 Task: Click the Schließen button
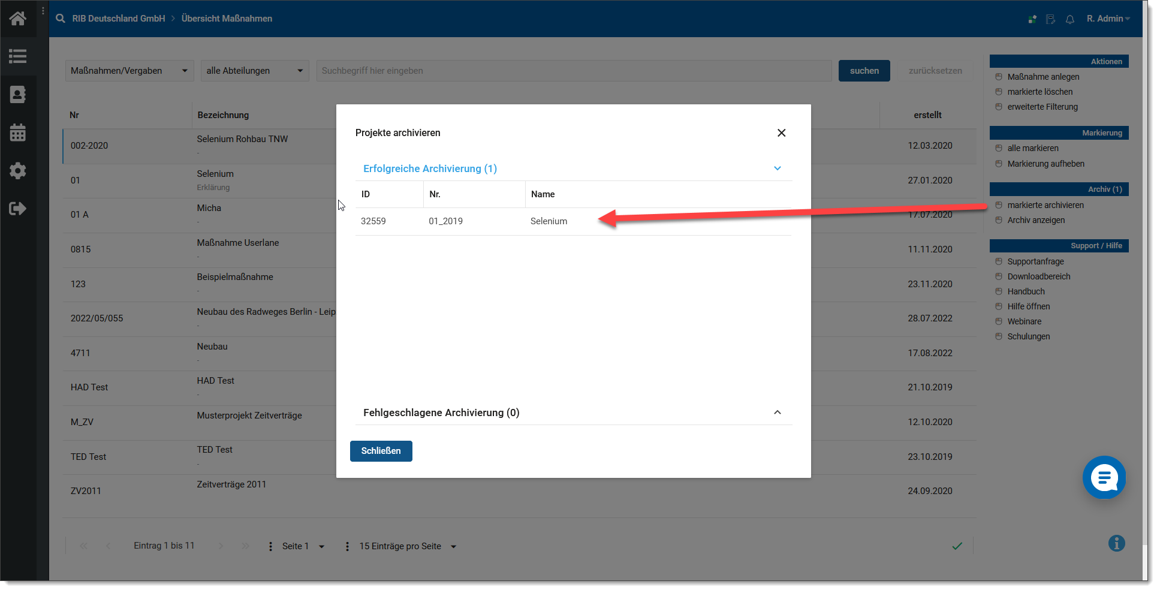381,451
